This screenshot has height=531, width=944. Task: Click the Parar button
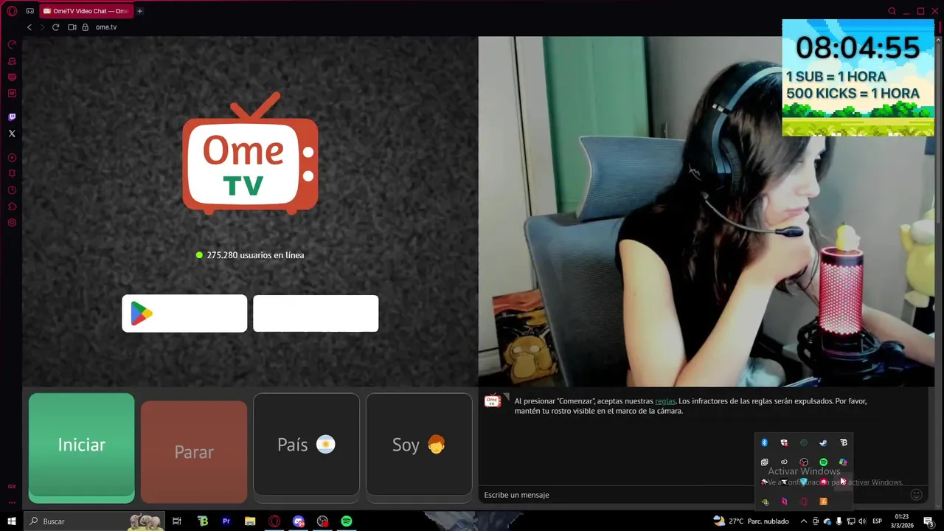[x=194, y=452]
